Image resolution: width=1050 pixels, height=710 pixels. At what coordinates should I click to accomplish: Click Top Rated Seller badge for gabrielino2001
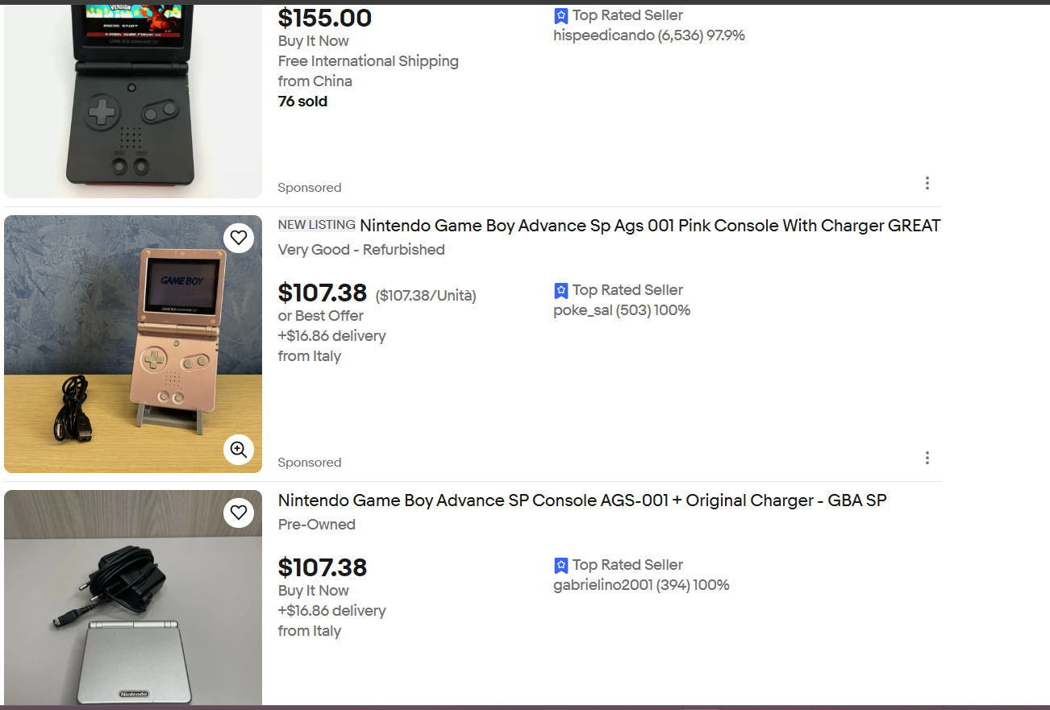[x=561, y=565]
